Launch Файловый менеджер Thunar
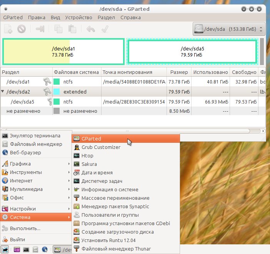270x254 pixels. [x=126, y=249]
